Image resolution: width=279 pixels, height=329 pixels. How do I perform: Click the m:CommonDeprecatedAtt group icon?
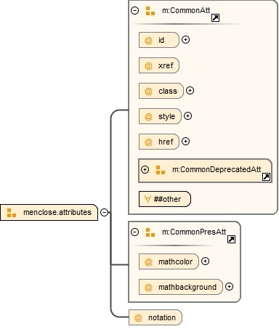click(161, 170)
